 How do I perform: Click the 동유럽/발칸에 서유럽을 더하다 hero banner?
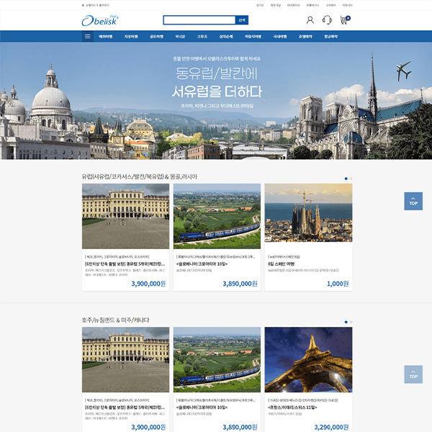216,101
